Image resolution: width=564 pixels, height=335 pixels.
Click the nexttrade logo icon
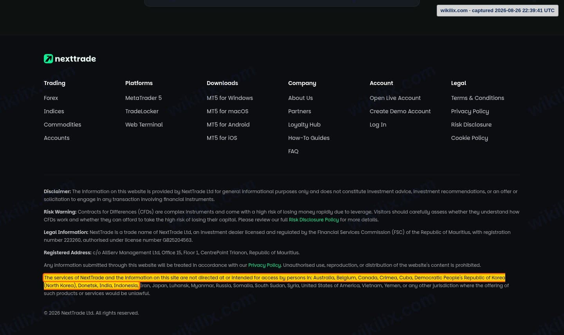[48, 59]
